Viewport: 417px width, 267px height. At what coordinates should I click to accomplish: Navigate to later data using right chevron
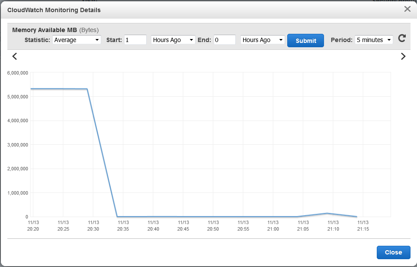point(403,56)
